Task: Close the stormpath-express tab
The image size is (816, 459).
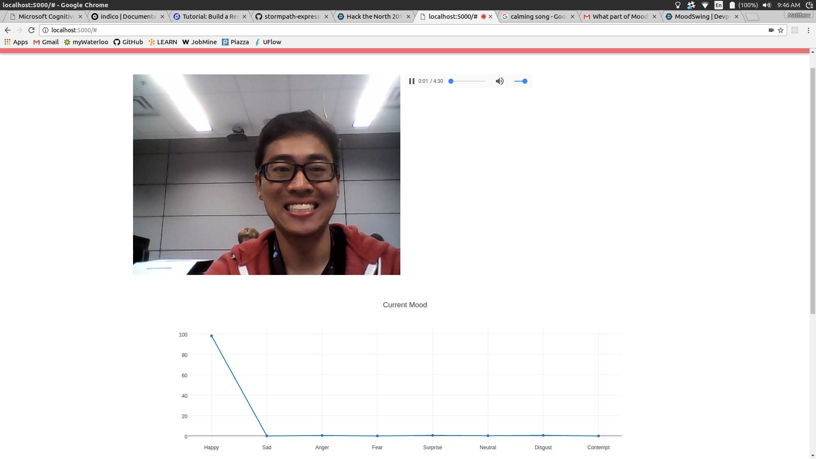Action: pos(326,17)
